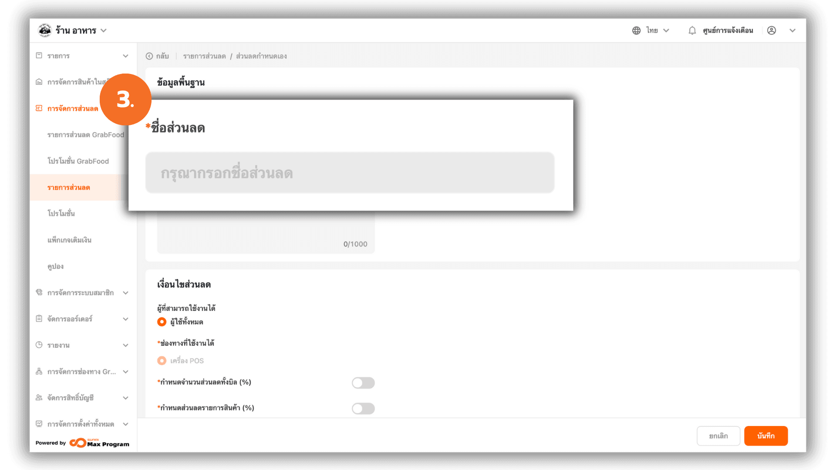The height and width of the screenshot is (470, 836).
Task: Click the restaurant logo icon
Action: pyautogui.click(x=44, y=30)
